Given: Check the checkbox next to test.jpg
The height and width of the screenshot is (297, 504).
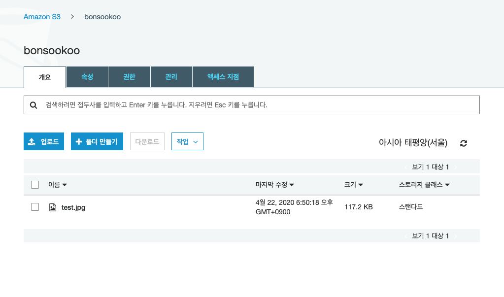Looking at the screenshot, I should click(x=34, y=206).
